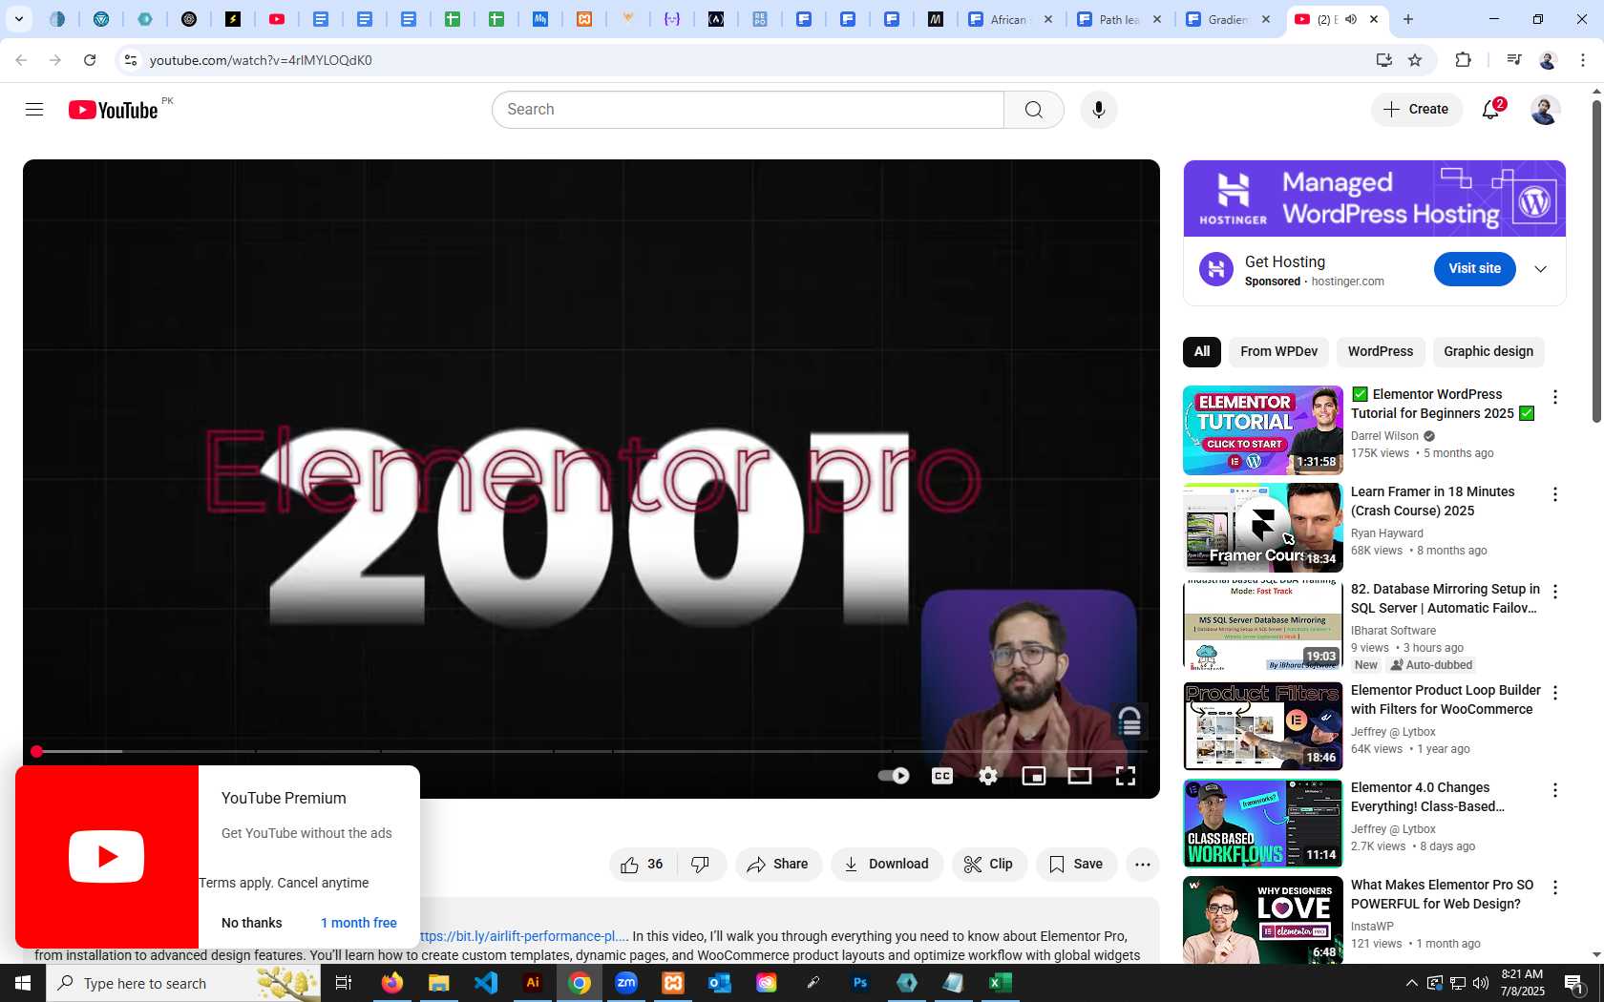Open Windows Start menu

(x=23, y=983)
